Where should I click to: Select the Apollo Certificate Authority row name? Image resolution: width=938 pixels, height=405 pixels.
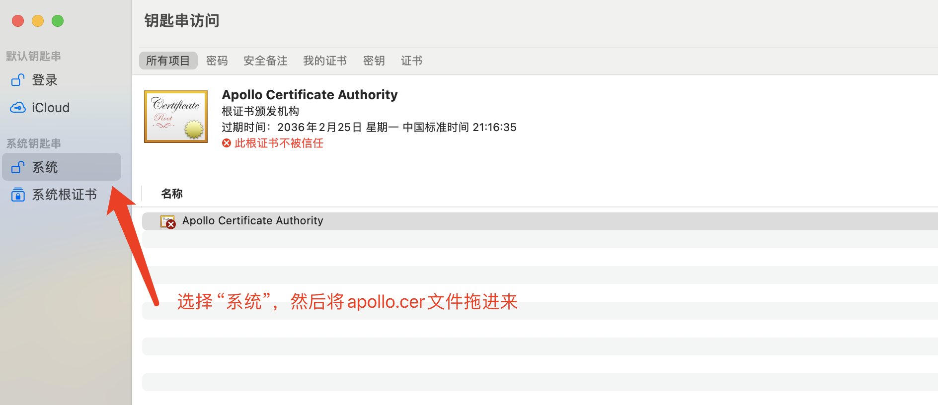pos(252,221)
